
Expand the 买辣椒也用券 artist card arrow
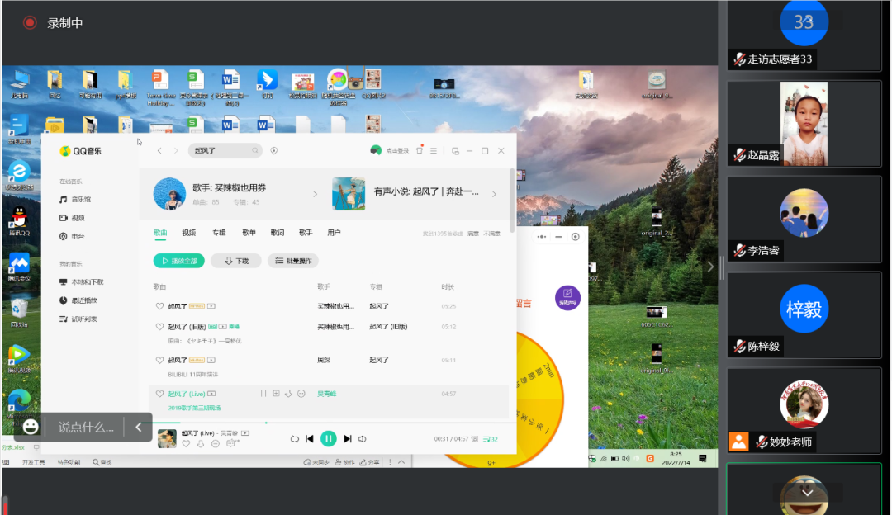(315, 193)
